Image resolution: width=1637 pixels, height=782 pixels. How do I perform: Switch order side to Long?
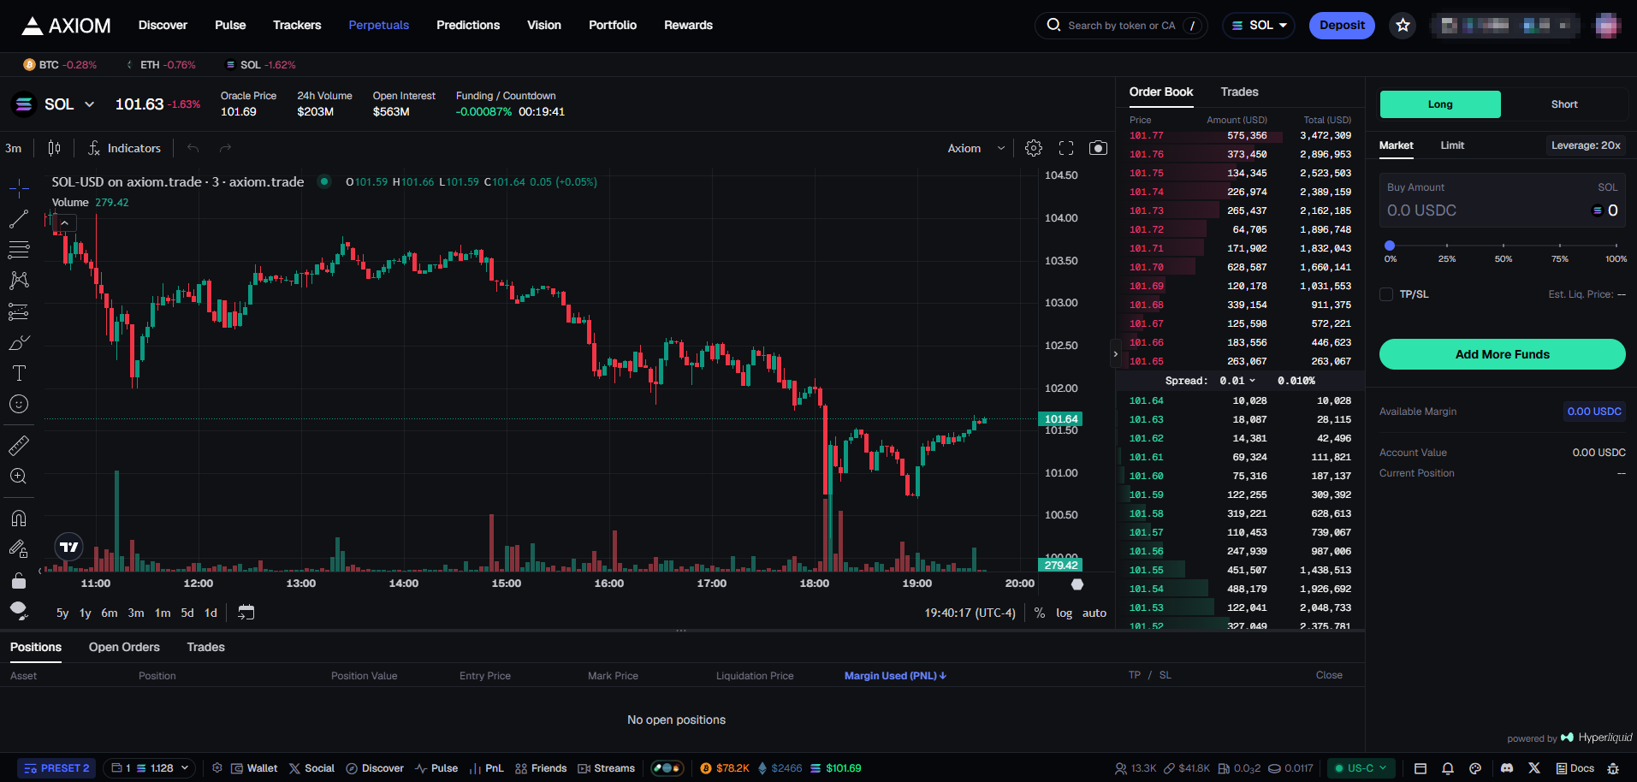pyautogui.click(x=1440, y=104)
